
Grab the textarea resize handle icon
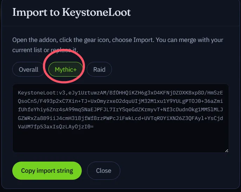pos(227,151)
